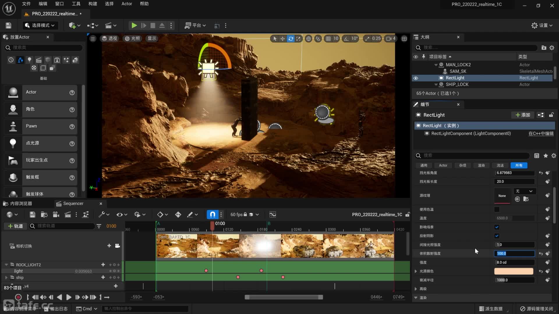Click the 添加 add component button
Image resolution: width=559 pixels, height=314 pixels.
pyautogui.click(x=523, y=115)
